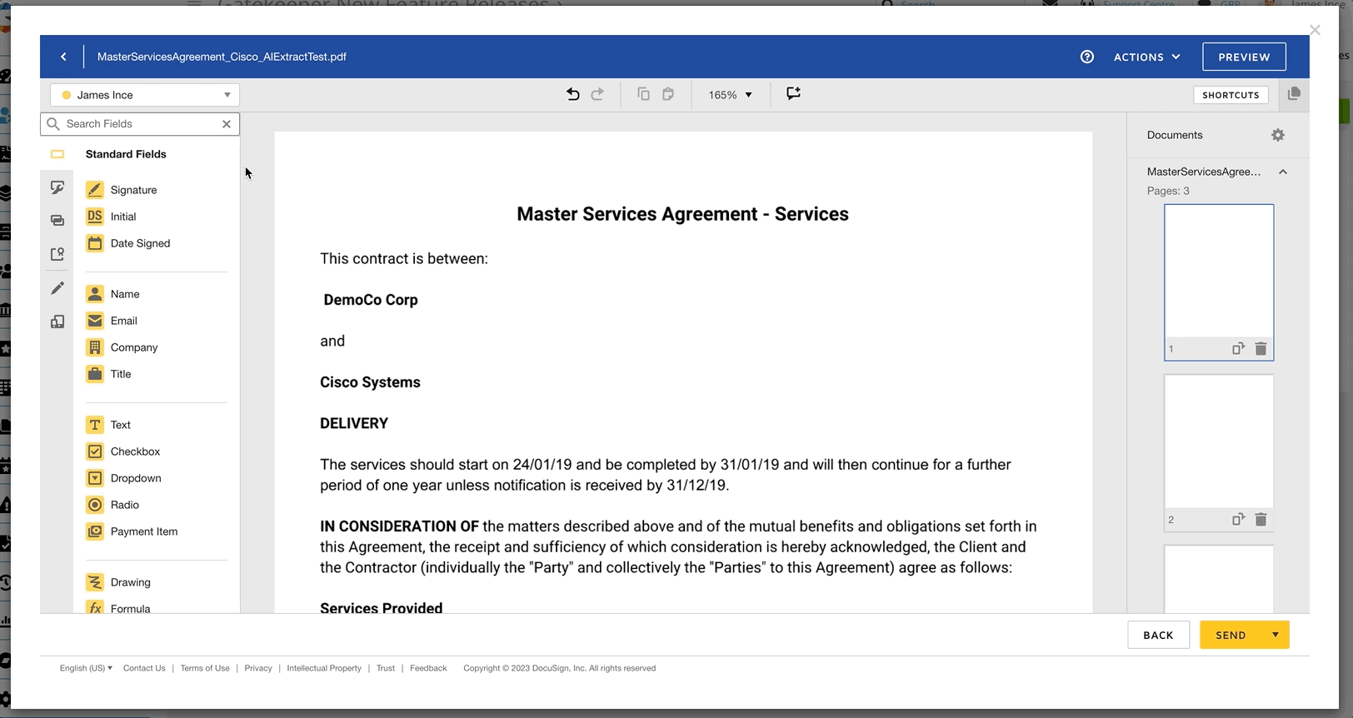This screenshot has height=718, width=1353.
Task: Select the Company field
Action: coord(122,347)
